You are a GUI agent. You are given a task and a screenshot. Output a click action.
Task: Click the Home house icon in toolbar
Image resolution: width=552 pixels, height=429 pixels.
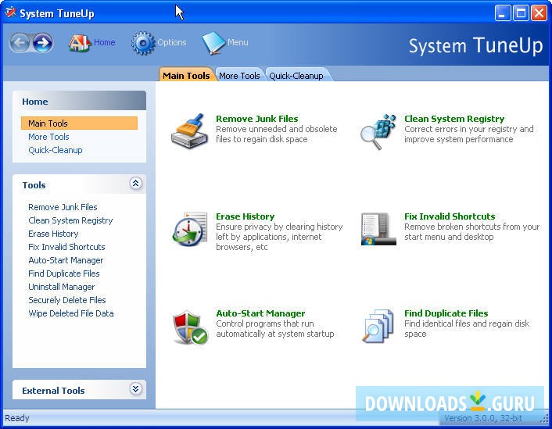point(80,43)
